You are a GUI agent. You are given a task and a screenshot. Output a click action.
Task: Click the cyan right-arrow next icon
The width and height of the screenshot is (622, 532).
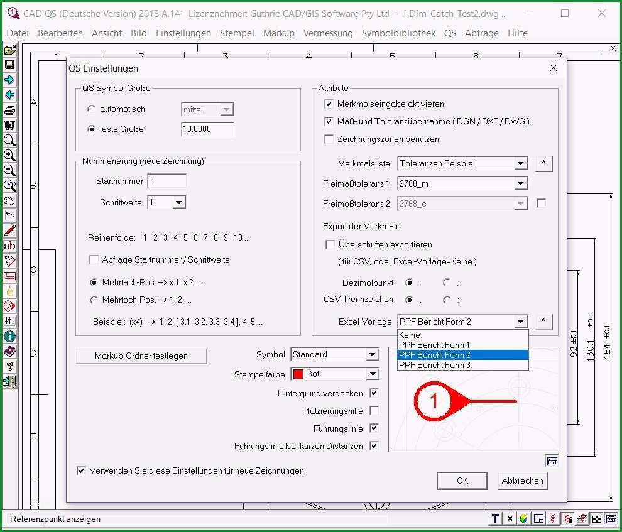pyautogui.click(x=9, y=80)
